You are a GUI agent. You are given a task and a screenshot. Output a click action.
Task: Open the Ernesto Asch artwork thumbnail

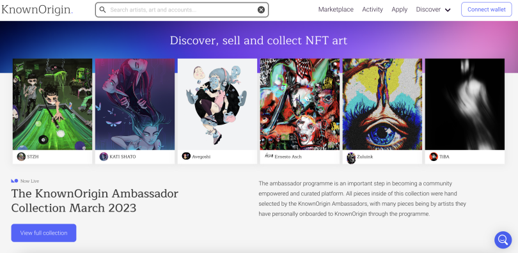pos(300,104)
